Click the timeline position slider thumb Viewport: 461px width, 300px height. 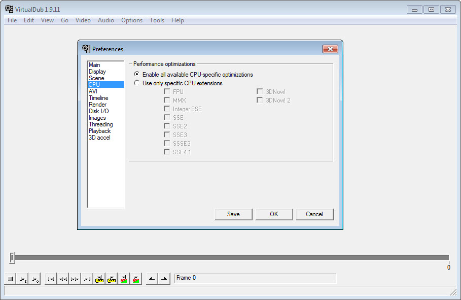(x=12, y=257)
